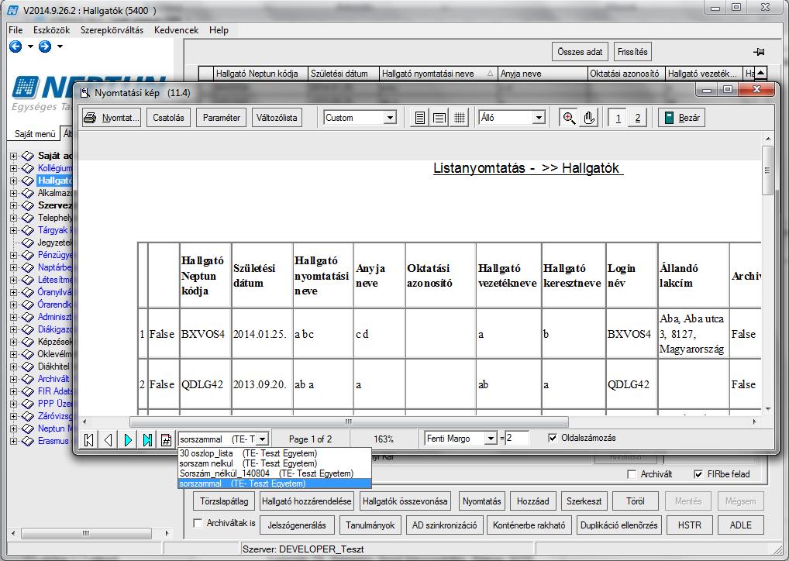Open the File menu

[16, 30]
